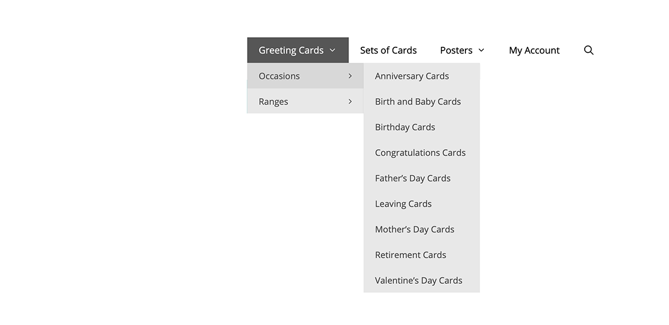Screen dimensions: 669x325
Task: Expand the Ranges submenu arrow
Action: pos(350,101)
